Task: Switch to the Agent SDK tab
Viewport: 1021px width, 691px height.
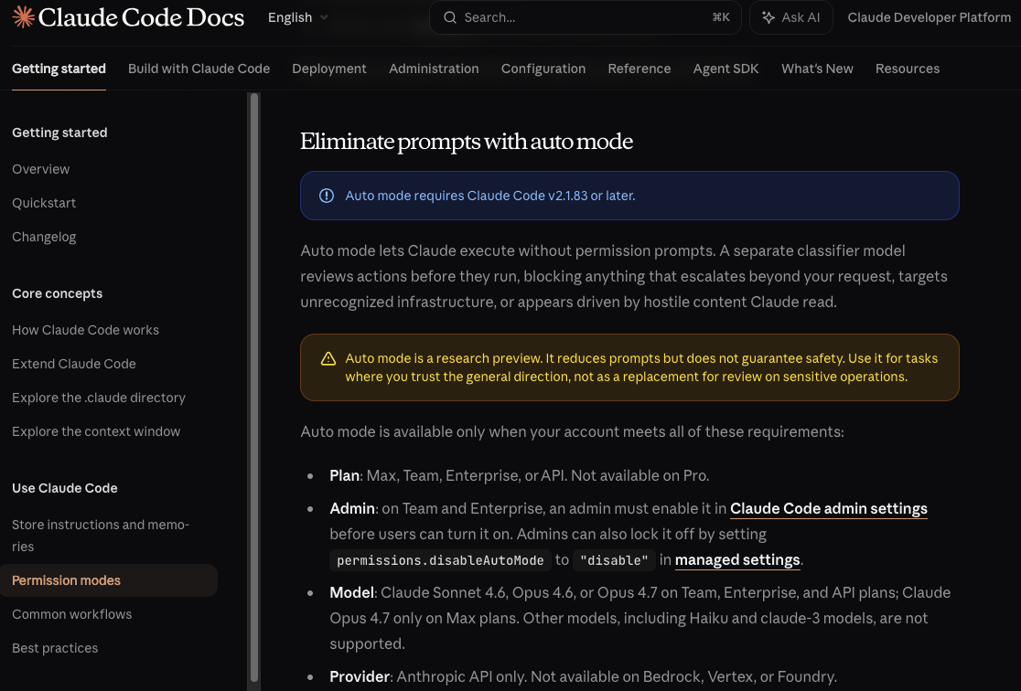Action: coord(725,69)
